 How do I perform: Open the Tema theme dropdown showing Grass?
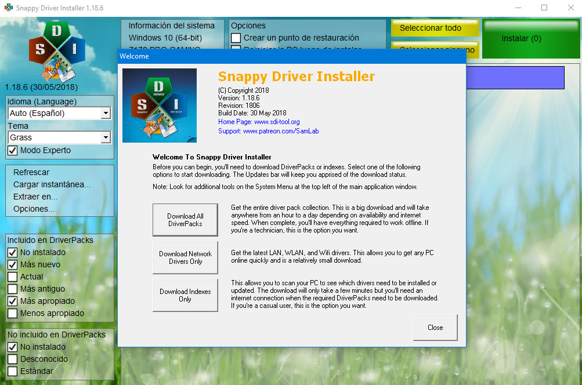[59, 137]
